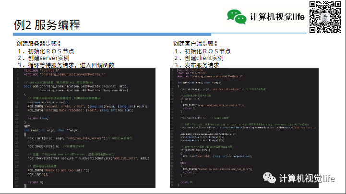Image resolution: width=346 pixels, height=194 pixels.
Task: Click the "else" keyword in the client code
Action: coord(183,163)
